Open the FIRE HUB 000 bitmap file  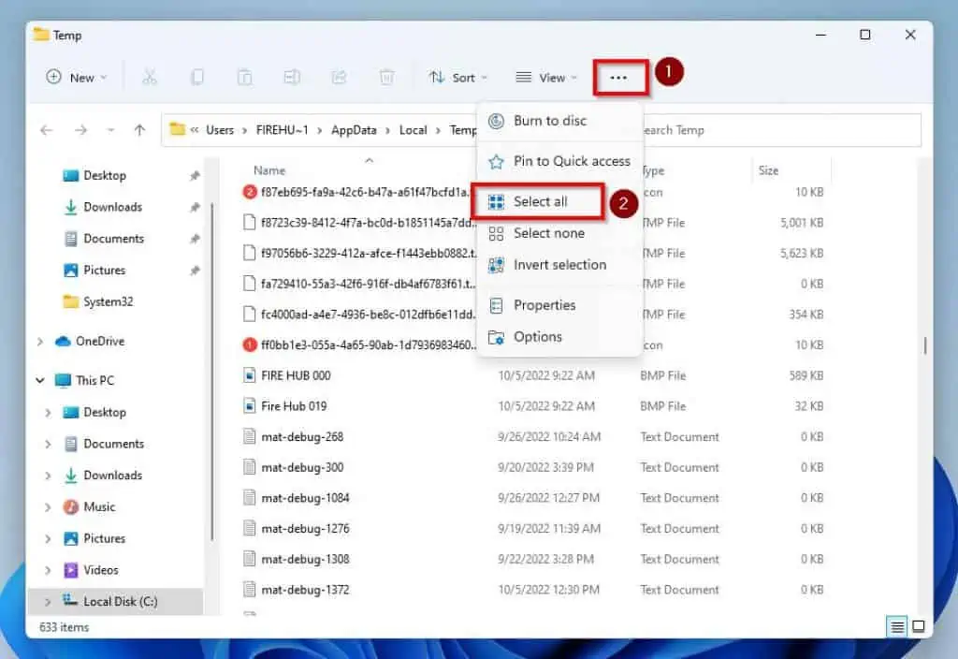click(x=296, y=375)
